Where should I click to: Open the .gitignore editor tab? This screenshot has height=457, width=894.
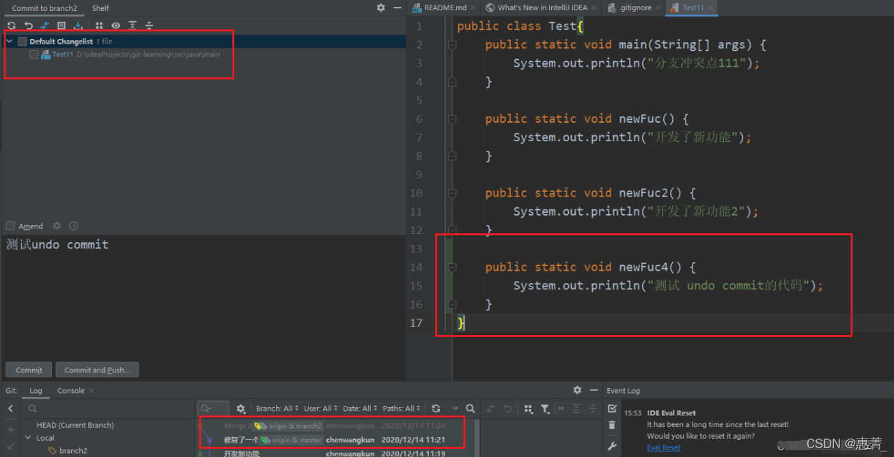[x=635, y=8]
